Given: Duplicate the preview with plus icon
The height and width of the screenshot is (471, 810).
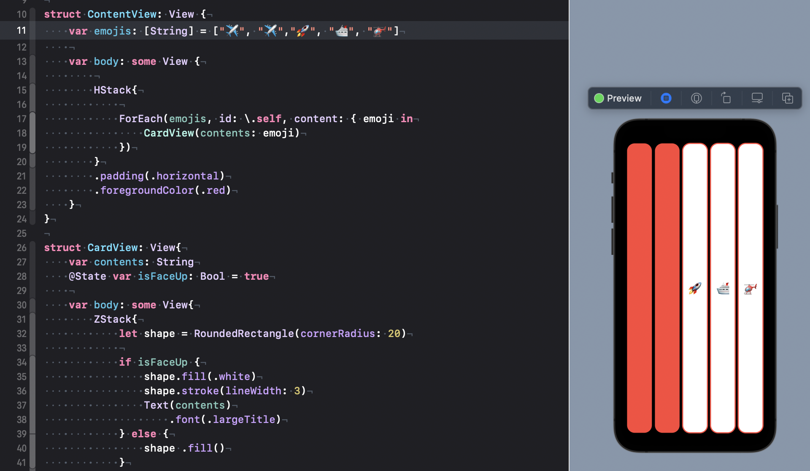Looking at the screenshot, I should coord(787,98).
